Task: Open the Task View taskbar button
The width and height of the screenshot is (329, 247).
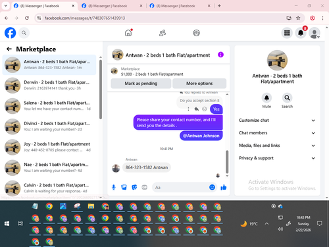Action: point(20,223)
